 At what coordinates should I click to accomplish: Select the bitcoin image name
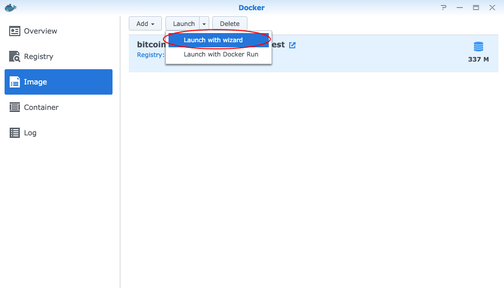click(151, 44)
